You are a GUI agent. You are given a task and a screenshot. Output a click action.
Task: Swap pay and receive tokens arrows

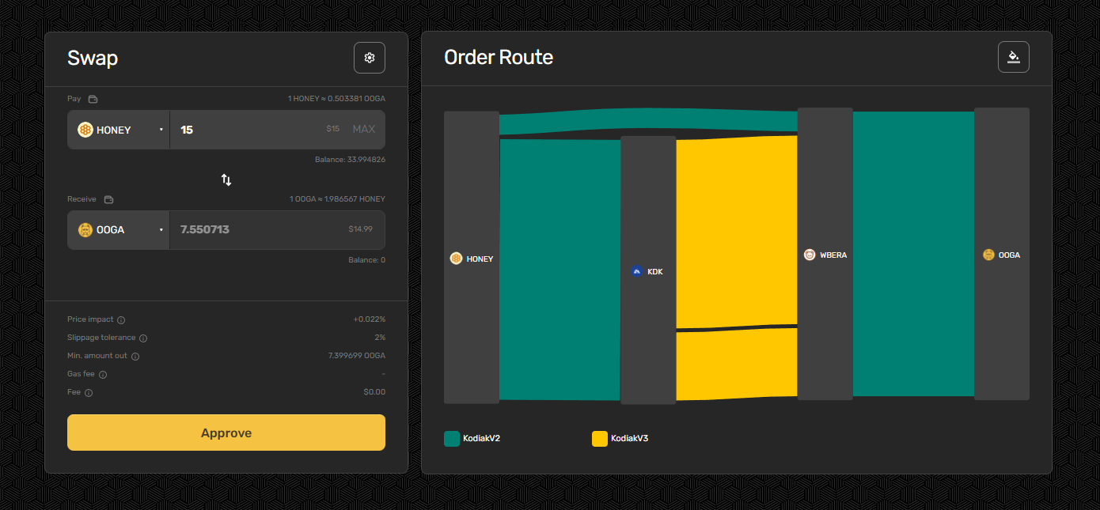click(x=226, y=179)
